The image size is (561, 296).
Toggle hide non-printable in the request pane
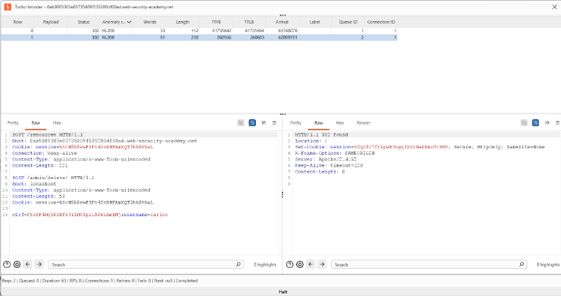click(241, 123)
